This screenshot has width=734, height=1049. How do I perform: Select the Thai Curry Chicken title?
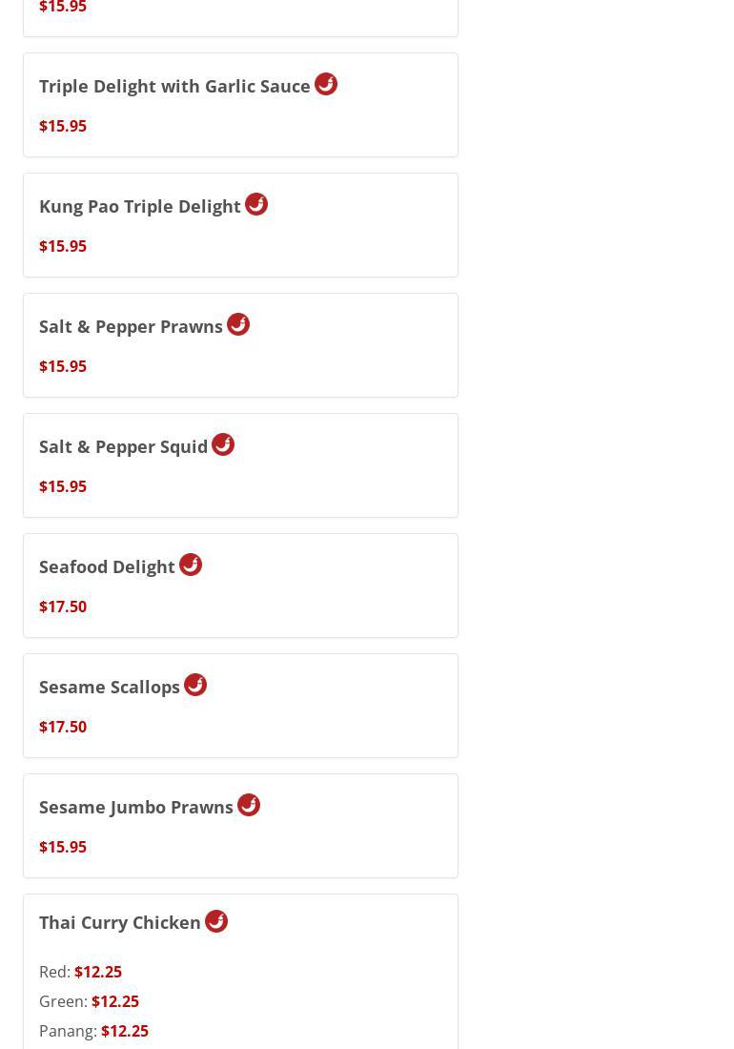(120, 923)
